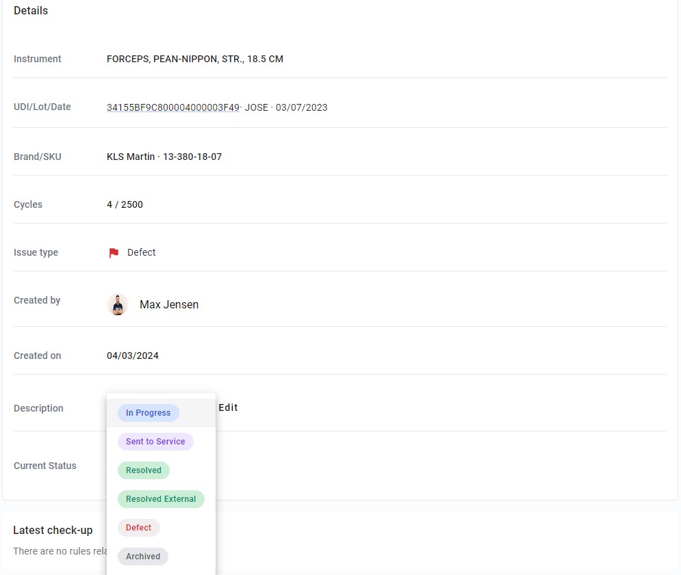Click the lot date JOSE · 03/07/2023
The width and height of the screenshot is (681, 575).
286,107
